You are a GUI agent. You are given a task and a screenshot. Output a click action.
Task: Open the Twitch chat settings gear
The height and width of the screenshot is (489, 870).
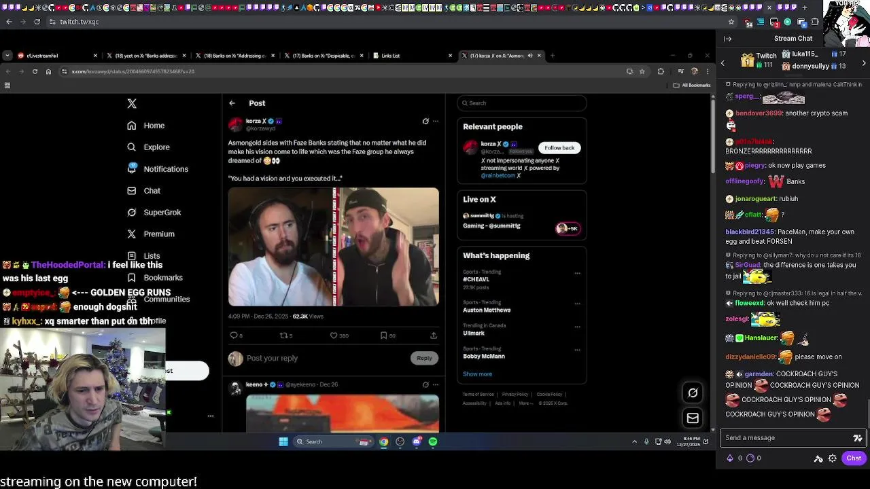(832, 458)
